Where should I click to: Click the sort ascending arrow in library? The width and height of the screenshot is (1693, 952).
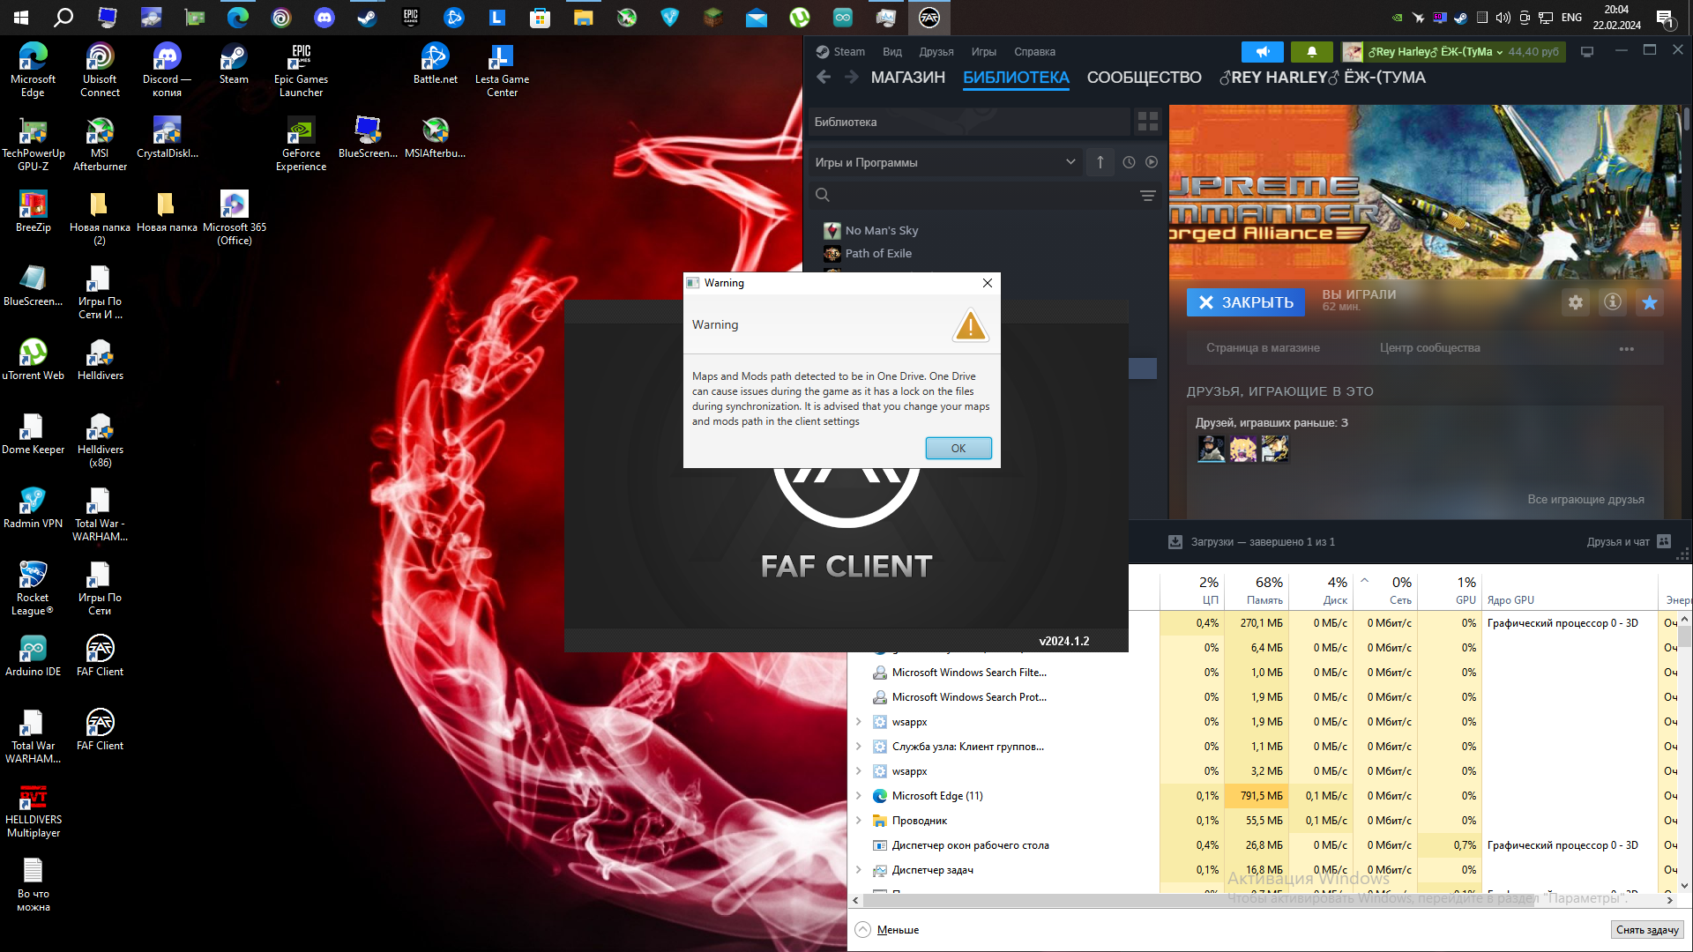tap(1100, 162)
